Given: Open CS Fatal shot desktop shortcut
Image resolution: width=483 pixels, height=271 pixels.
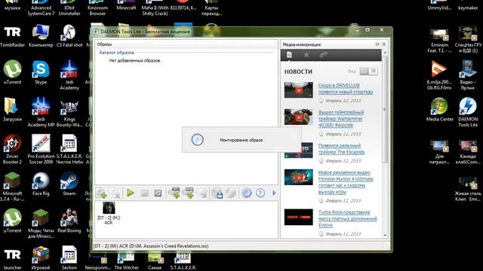Looking at the screenshot, I should click(x=69, y=36).
